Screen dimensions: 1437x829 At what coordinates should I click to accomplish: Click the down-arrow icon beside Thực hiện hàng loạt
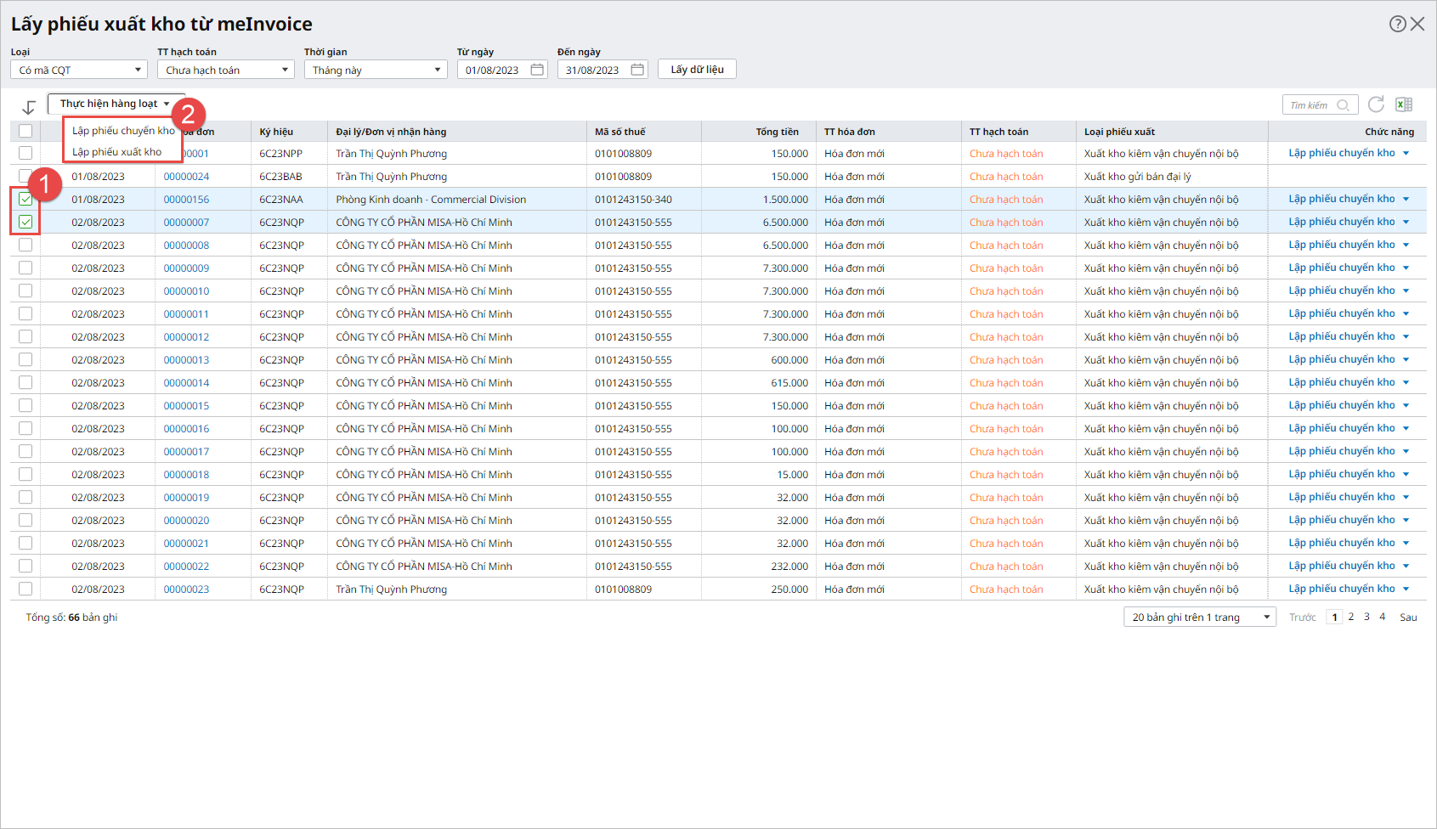29,107
